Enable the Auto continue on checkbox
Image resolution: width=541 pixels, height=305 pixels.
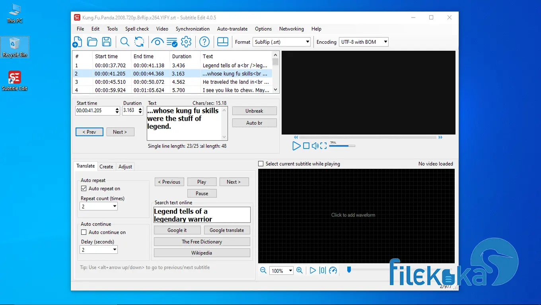click(84, 232)
